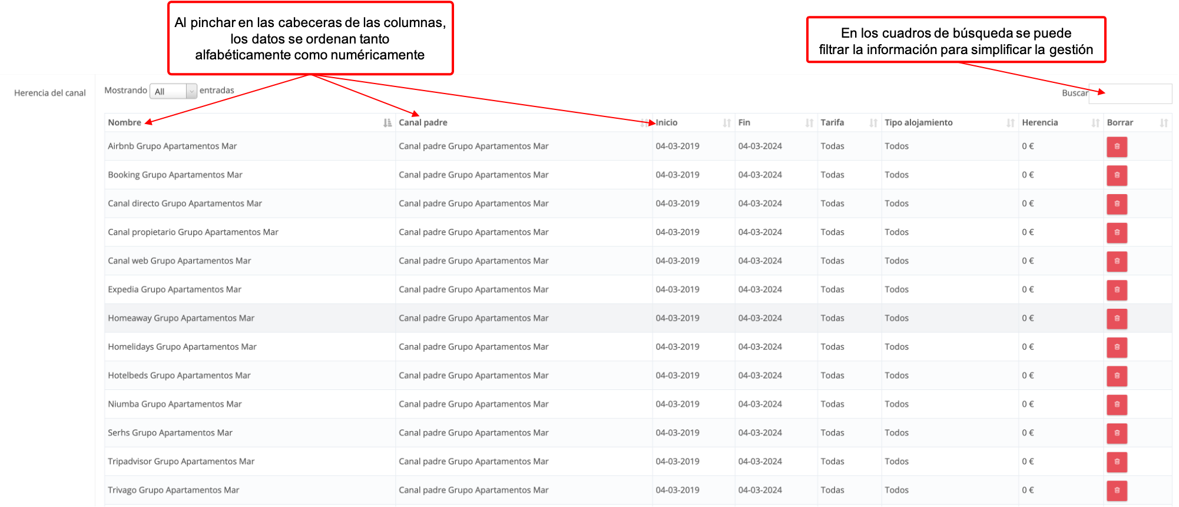Remove the Tripadvisor Grupo Apartamentos Mar entry
Viewport: 1179px width, 507px height.
pyautogui.click(x=1117, y=462)
